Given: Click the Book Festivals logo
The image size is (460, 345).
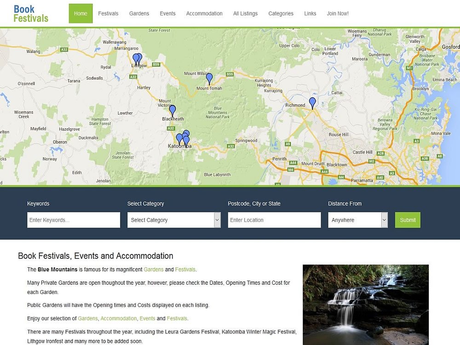Looking at the screenshot, I should 31,13.
